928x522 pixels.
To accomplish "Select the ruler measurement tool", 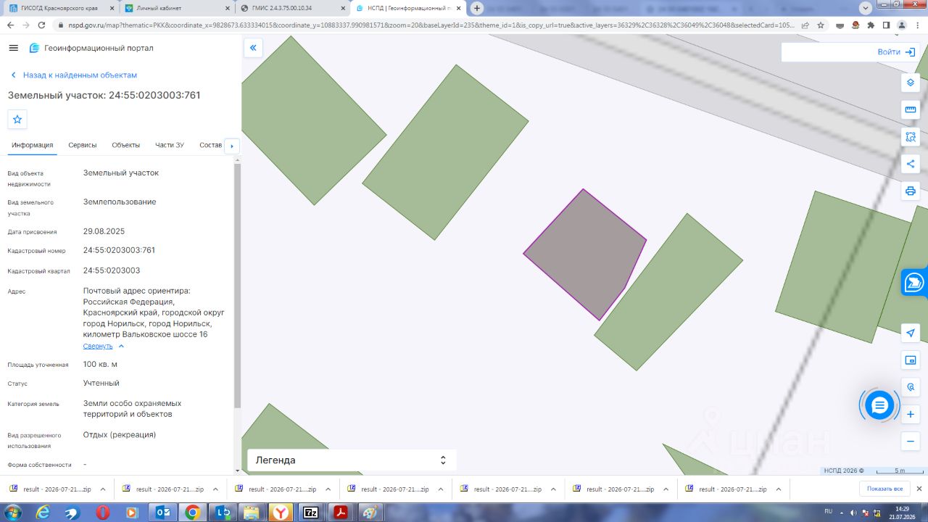I will tap(911, 109).
